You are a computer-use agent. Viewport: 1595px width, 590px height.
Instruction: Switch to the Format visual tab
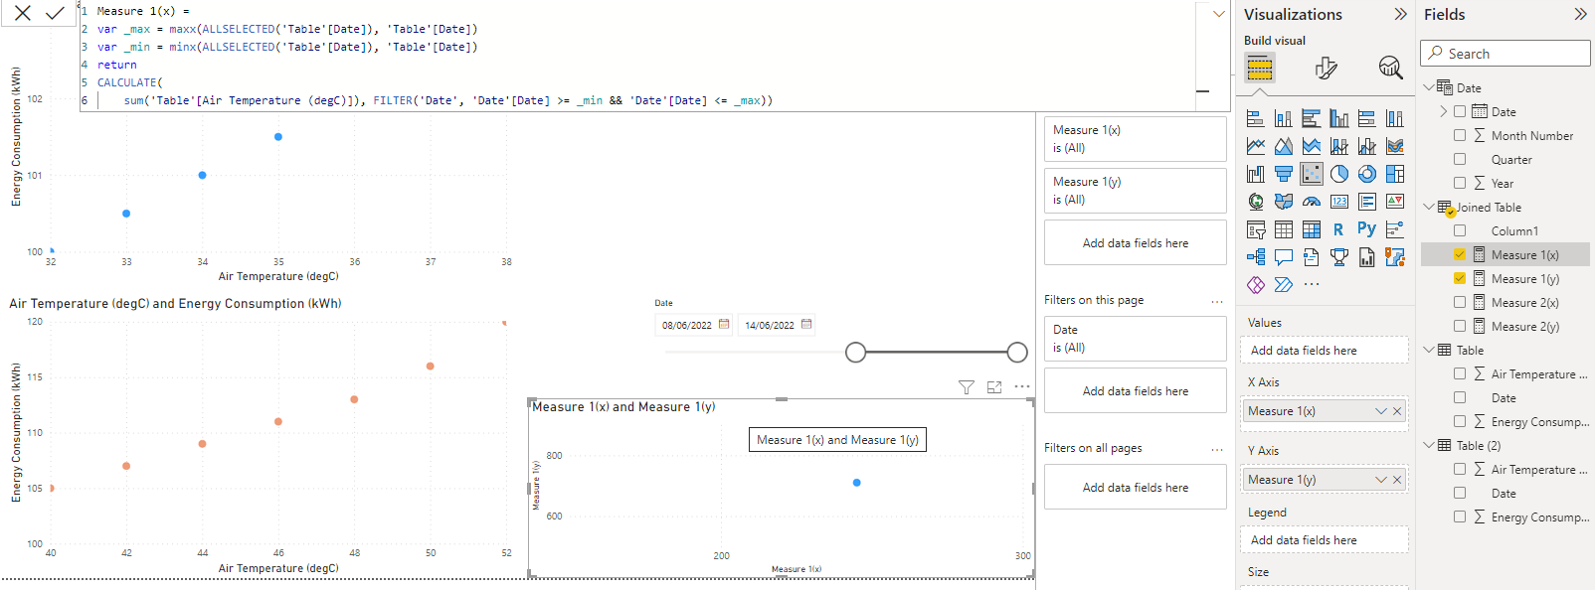[1326, 68]
